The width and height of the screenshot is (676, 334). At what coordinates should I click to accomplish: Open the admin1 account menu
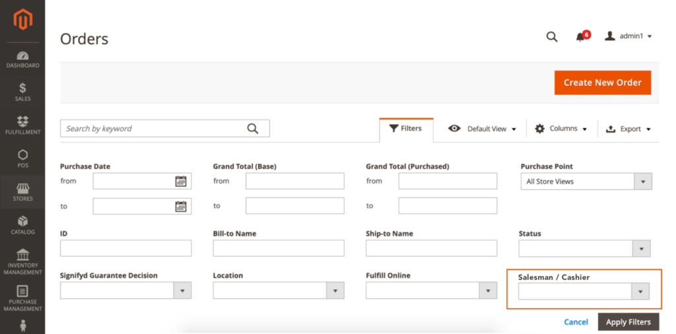(628, 36)
